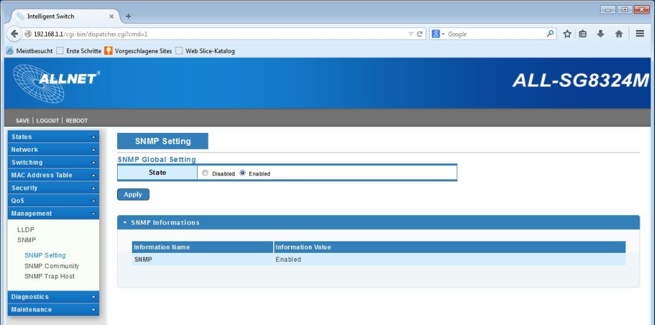Click the Apply button
Viewport: 655px width, 325px height.
pyautogui.click(x=133, y=194)
